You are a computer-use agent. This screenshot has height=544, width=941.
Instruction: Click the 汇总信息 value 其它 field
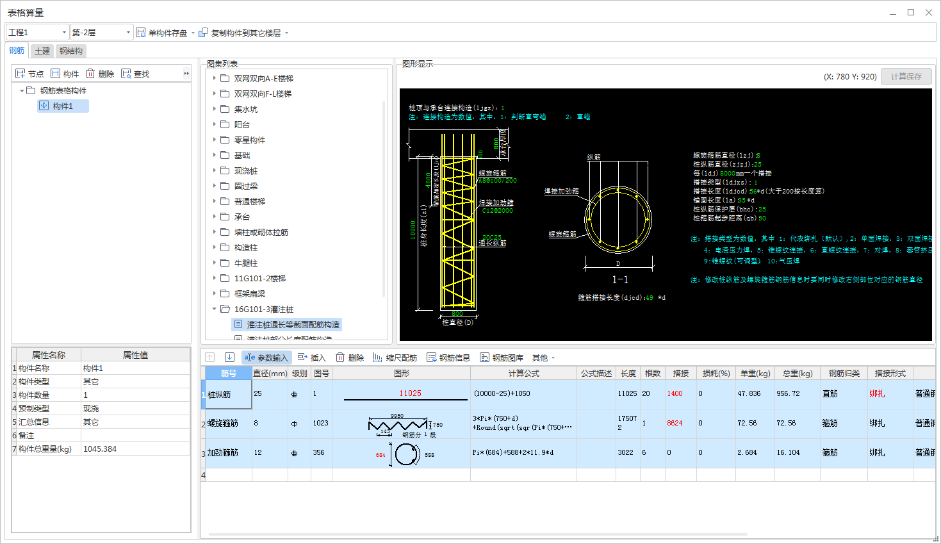pos(136,422)
